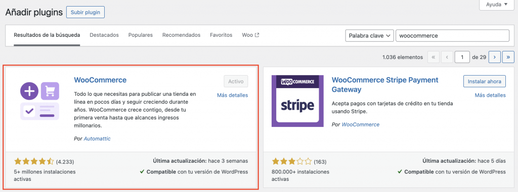Focus the plugin search field containing woocommerce
The height and width of the screenshot is (192, 518).
[x=452, y=36]
